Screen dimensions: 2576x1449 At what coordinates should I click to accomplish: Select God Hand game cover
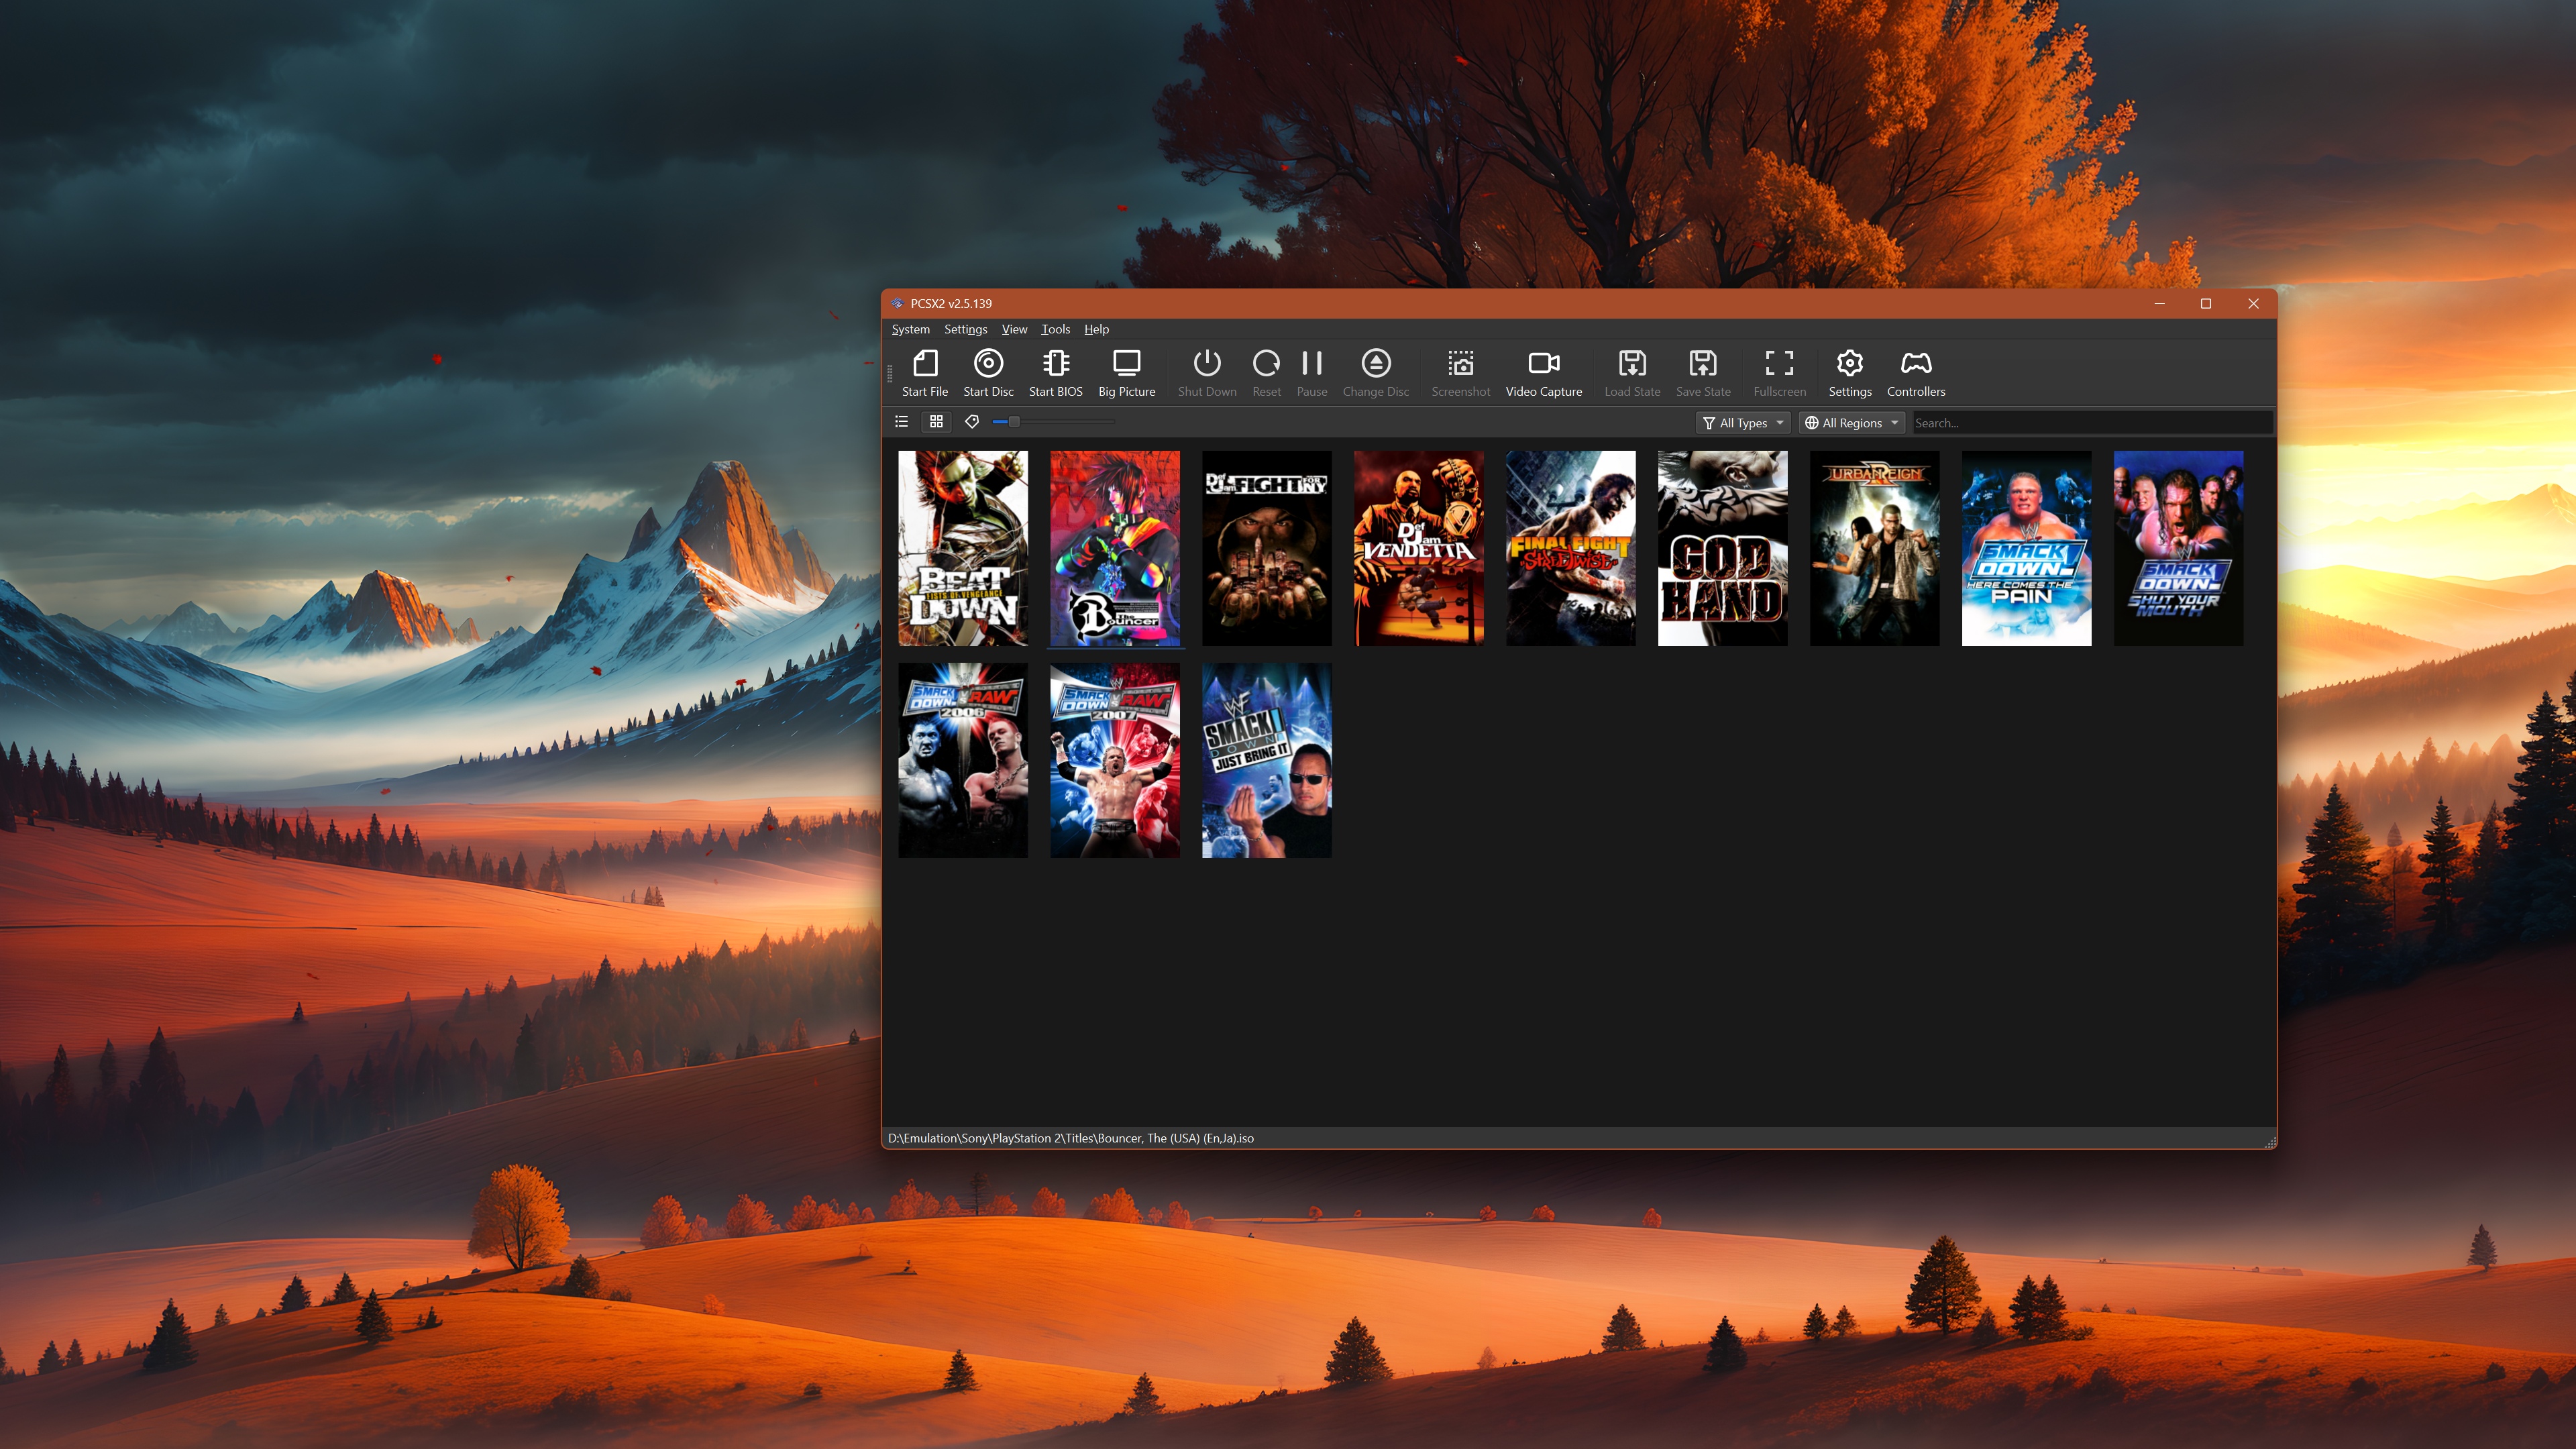pyautogui.click(x=1722, y=548)
